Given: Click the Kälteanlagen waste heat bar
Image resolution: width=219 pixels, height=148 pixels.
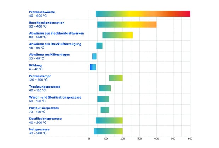Looking at the screenshot, I should coord(94,56).
